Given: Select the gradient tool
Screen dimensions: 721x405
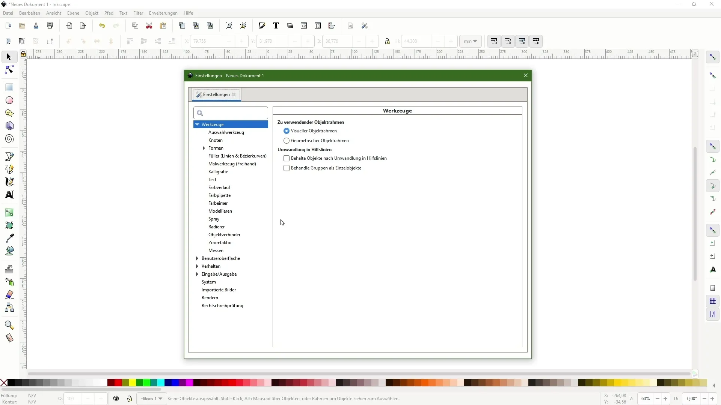Looking at the screenshot, I should coord(9,213).
